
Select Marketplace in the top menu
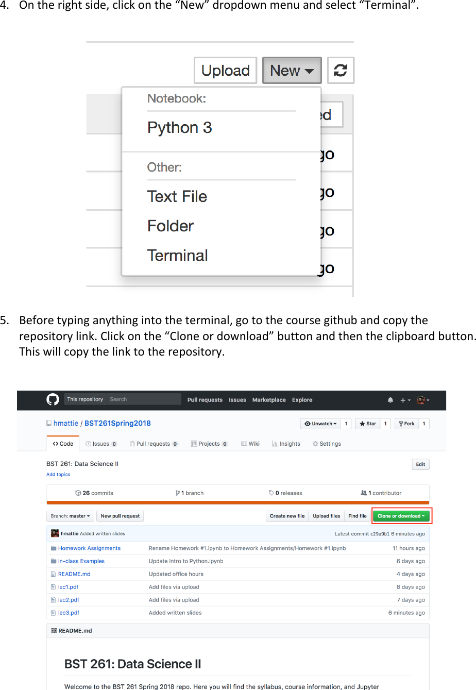pyautogui.click(x=269, y=399)
